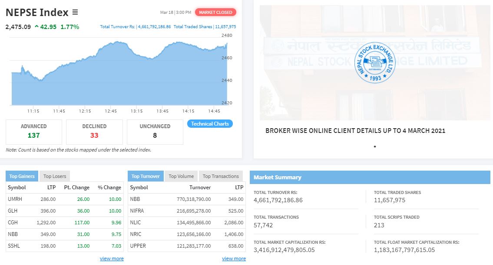Click NIFRA symbol in Top Turnover
The width and height of the screenshot is (493, 265).
tap(137, 211)
